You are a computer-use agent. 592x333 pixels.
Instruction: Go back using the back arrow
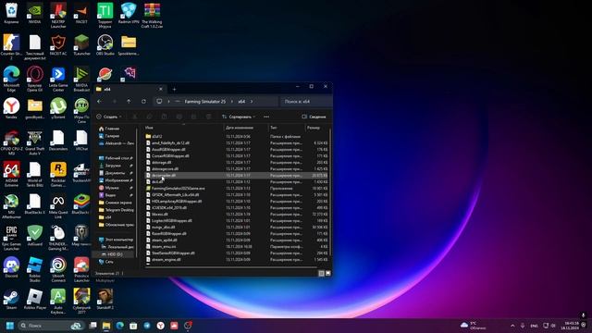99,101
